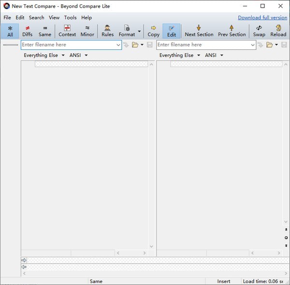This screenshot has width=290, height=285.
Task: Open dropdown arrow beside right folder icon
Action: [276, 45]
